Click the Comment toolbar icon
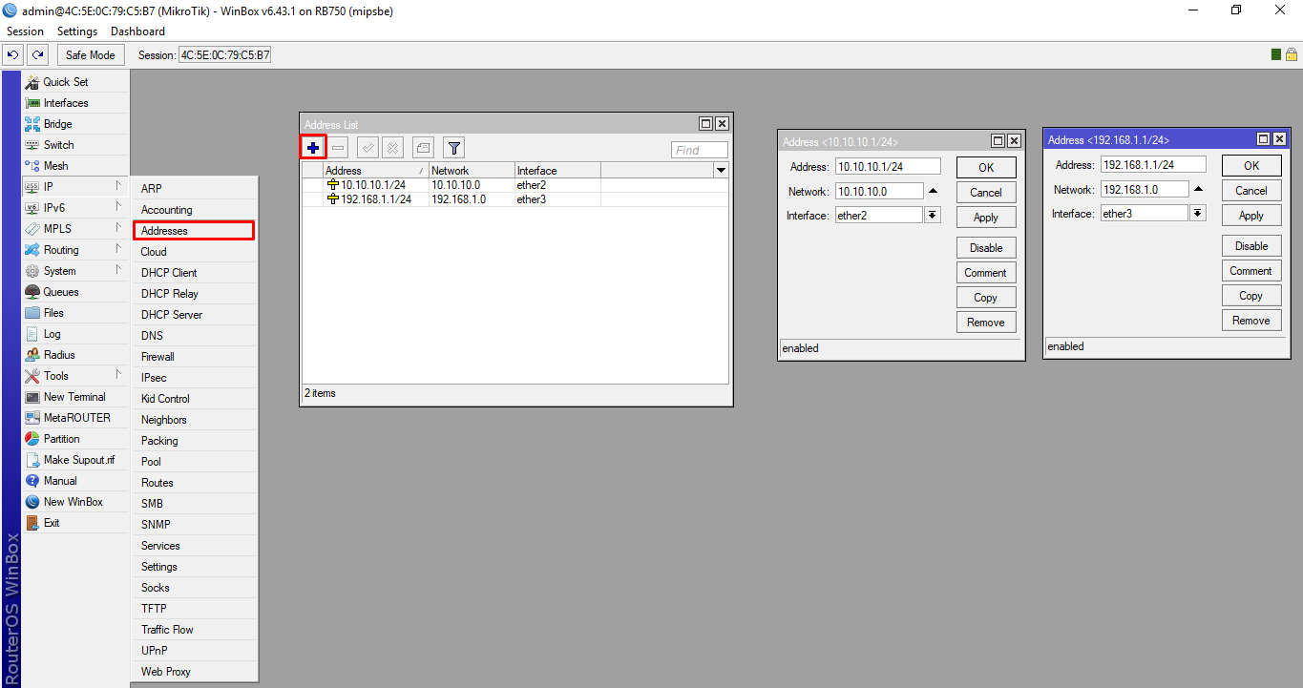1303x688 pixels. point(423,148)
